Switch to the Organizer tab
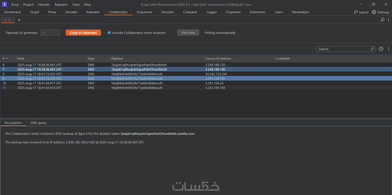Screen dimensions: 392x195 click(x=233, y=12)
